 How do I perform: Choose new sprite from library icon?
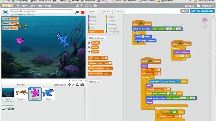pyautogui.click(x=70, y=84)
